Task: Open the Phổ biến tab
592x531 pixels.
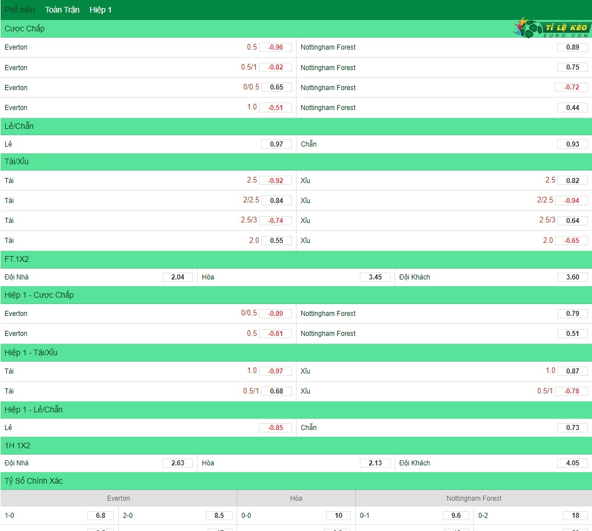Action: [x=19, y=10]
